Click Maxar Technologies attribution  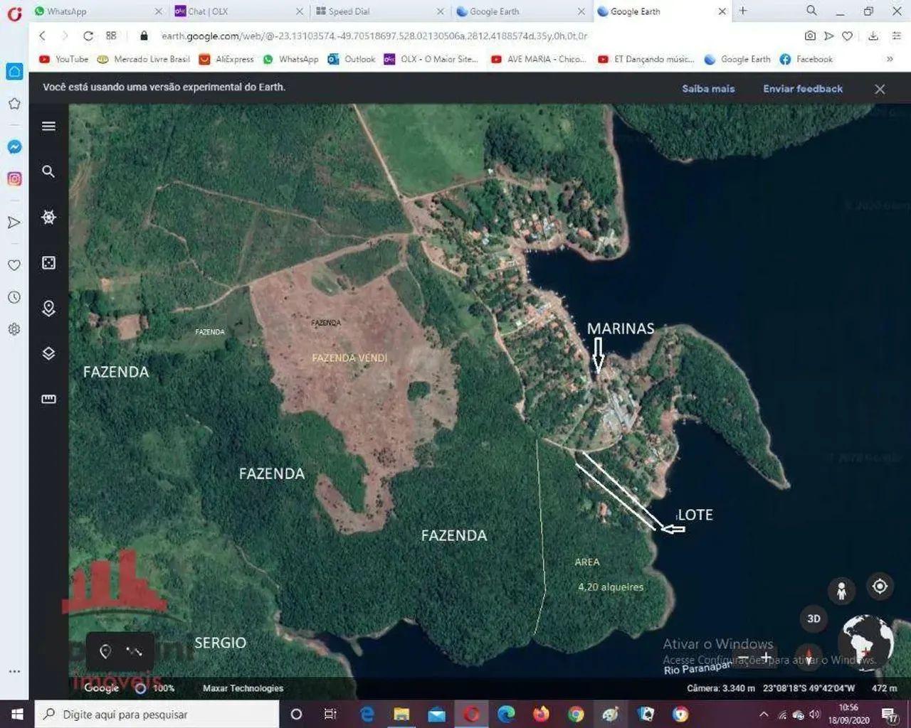click(243, 688)
